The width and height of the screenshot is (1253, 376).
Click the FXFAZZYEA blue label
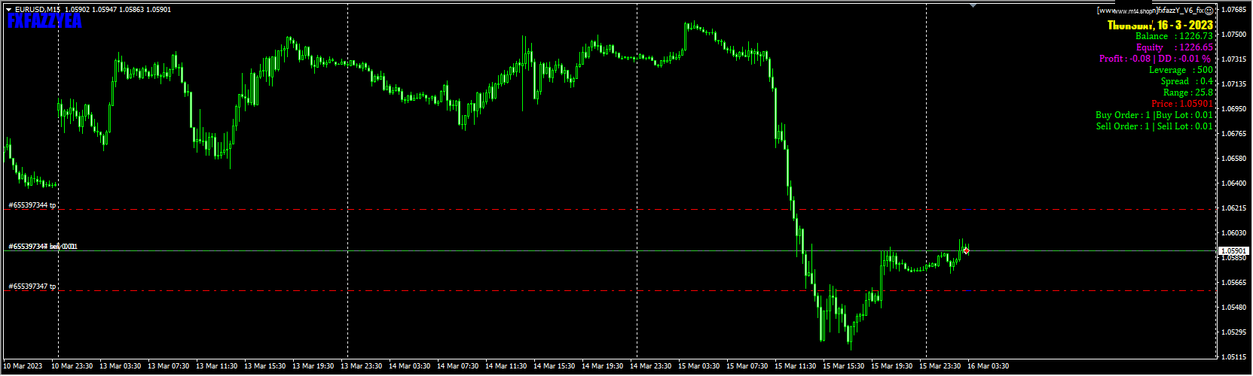pos(44,22)
